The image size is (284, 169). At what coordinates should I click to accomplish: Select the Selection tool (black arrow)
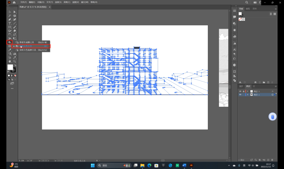click(x=10, y=12)
